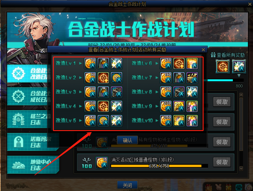253x191 pixels.
Task: Click the 70-coin reward icon for 改造Lv 1
Action: [90, 63]
